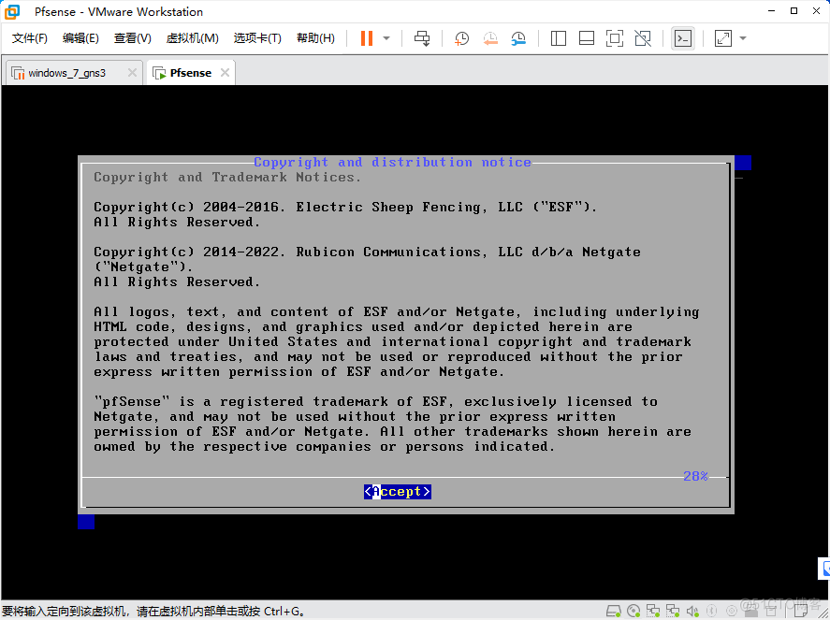Click the greyed Bluetooth device status icon
The image size is (830, 620).
pyautogui.click(x=712, y=611)
